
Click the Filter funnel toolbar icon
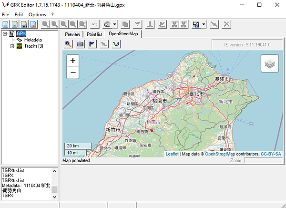138,24
